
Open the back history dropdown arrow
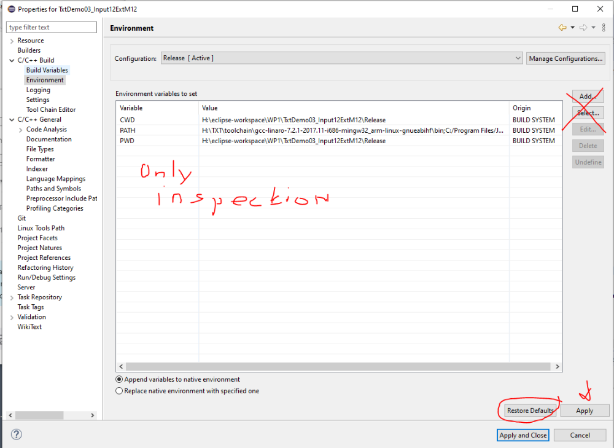[572, 28]
